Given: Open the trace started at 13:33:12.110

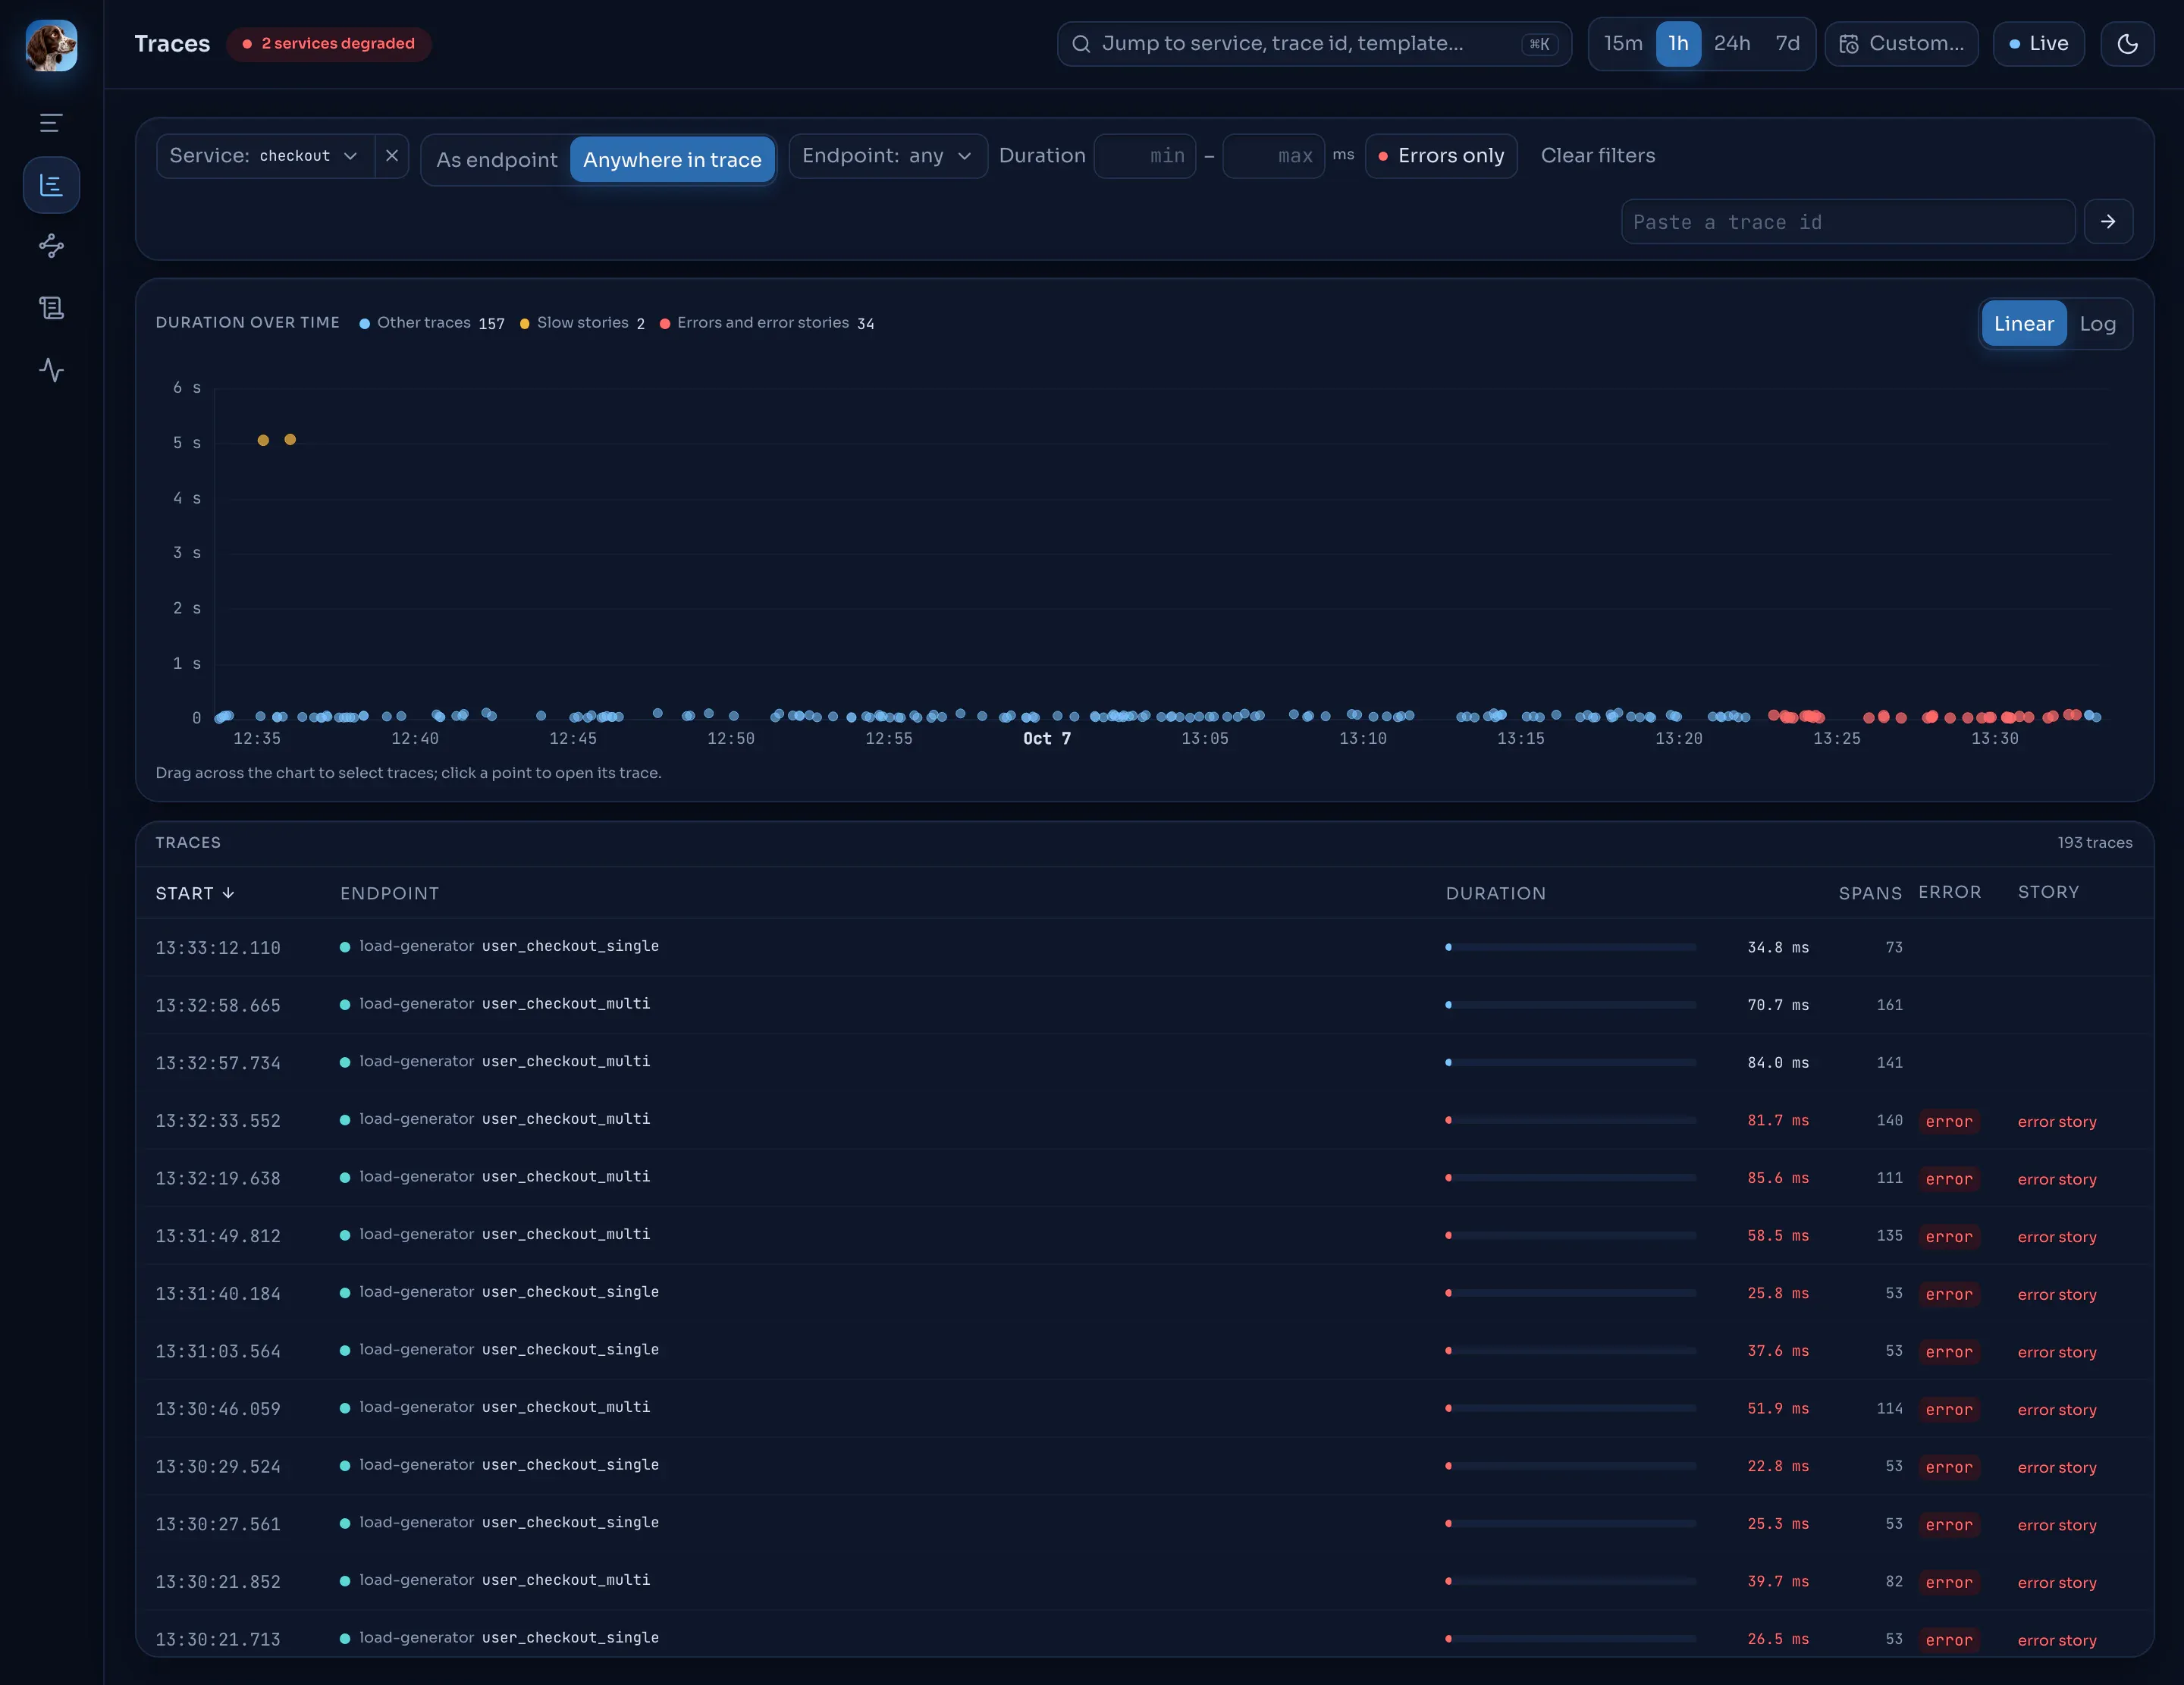Looking at the screenshot, I should click(1144, 947).
